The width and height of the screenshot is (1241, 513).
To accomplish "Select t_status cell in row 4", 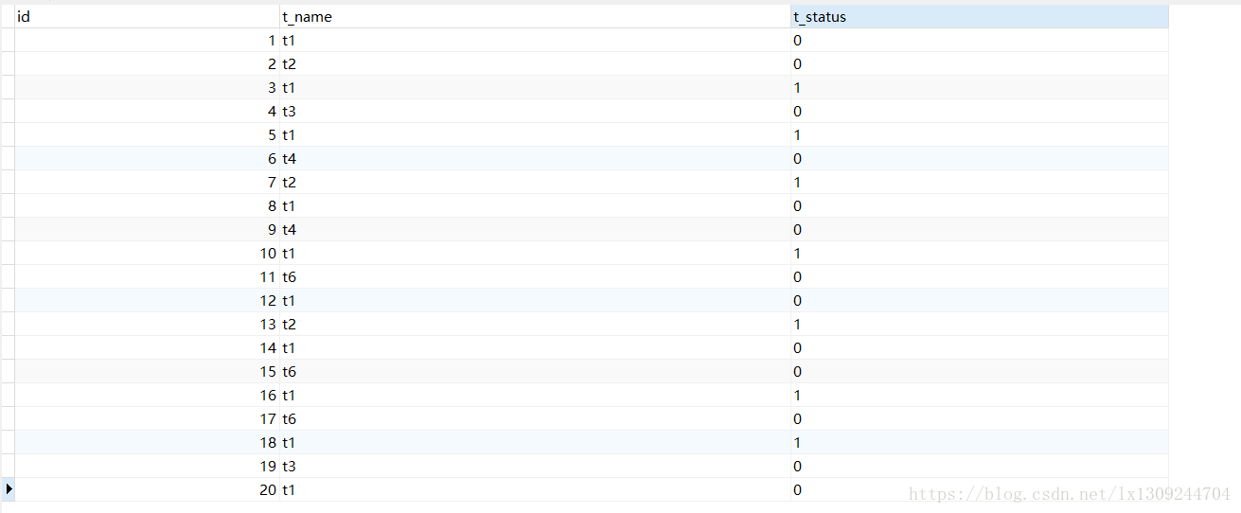I will (980, 112).
